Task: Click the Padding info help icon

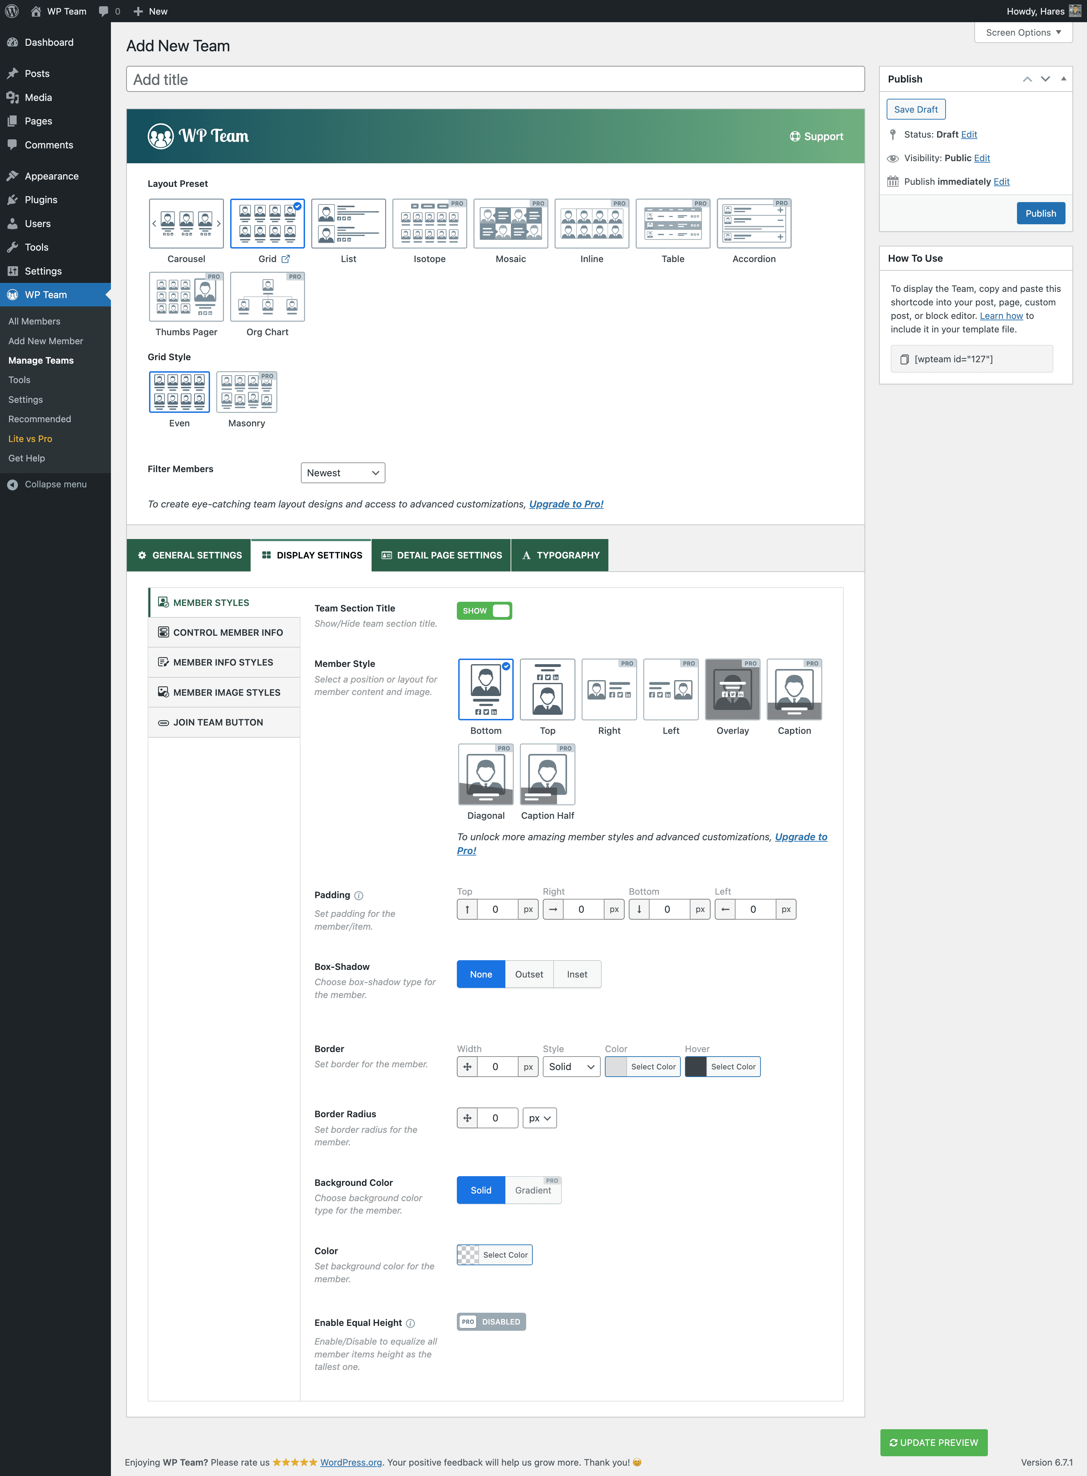Action: (x=359, y=896)
